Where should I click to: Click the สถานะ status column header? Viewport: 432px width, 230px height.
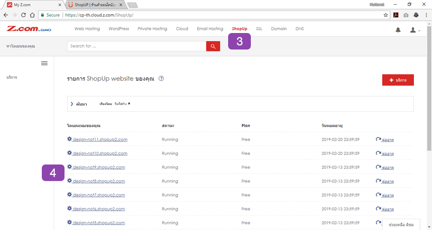click(x=168, y=125)
